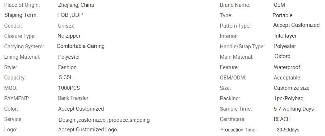Click 'Design ,customized ,produce,shipping' service text
The width and height of the screenshot is (325, 136).
[x=104, y=120]
